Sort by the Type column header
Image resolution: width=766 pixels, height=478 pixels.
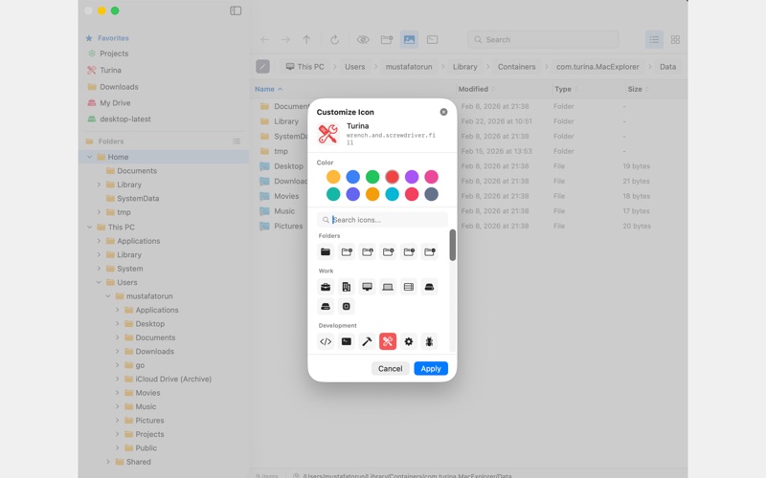click(x=563, y=89)
